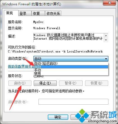Switch to the 登录 tab
The height and width of the screenshot is (124, 118).
[x=25, y=13]
